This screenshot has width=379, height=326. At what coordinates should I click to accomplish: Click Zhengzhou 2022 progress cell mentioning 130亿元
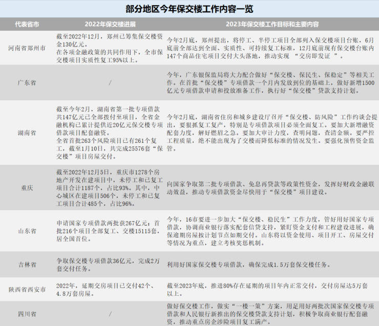[110, 48]
